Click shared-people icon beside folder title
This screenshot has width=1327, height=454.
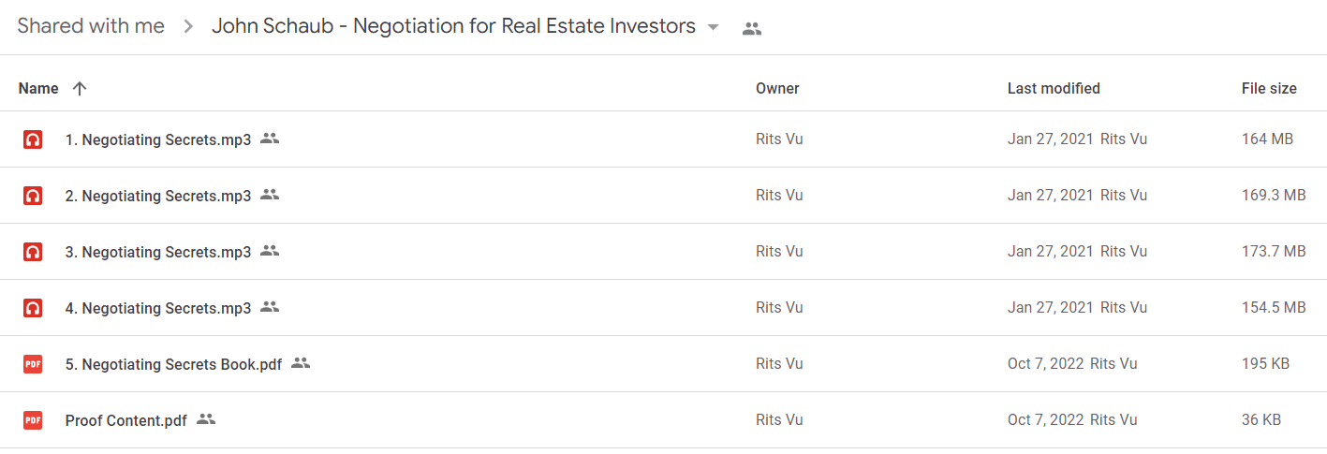751,28
